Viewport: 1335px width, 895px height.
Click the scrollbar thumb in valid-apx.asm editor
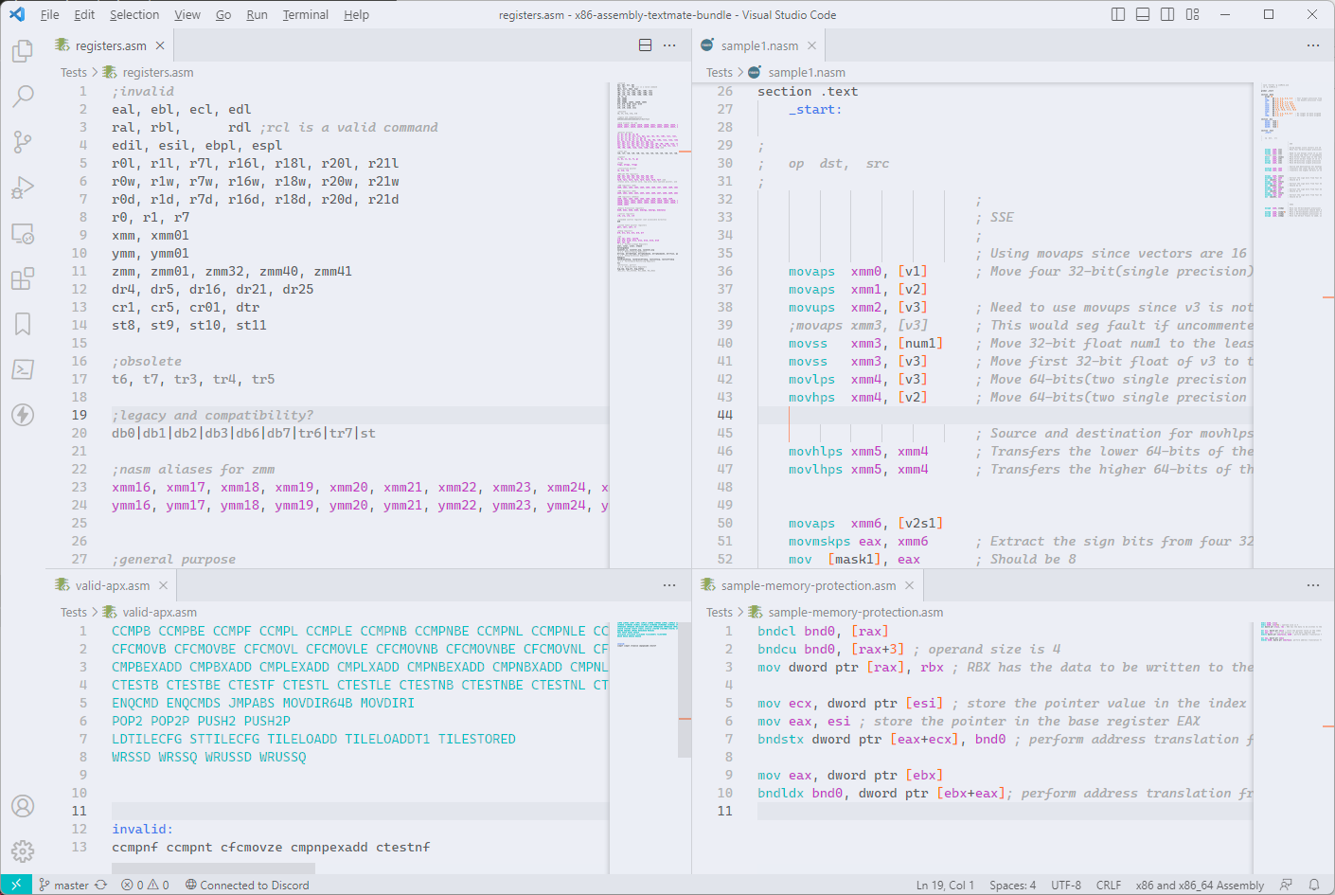point(685,689)
